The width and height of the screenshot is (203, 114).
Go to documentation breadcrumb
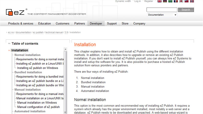click(x=23, y=32)
